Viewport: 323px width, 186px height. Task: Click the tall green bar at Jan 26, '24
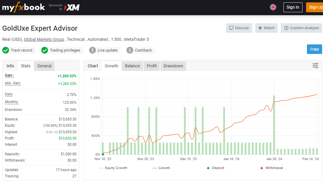pyautogui.click(x=274, y=125)
